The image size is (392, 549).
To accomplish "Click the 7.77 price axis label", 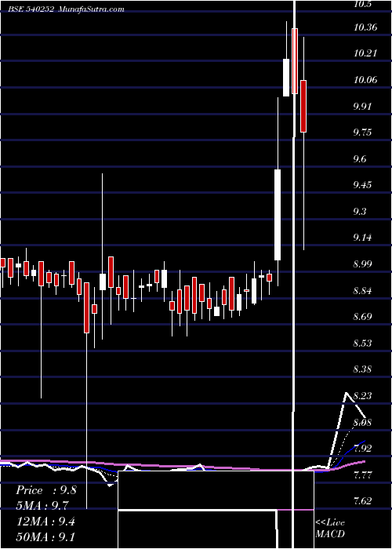I will [x=362, y=474].
